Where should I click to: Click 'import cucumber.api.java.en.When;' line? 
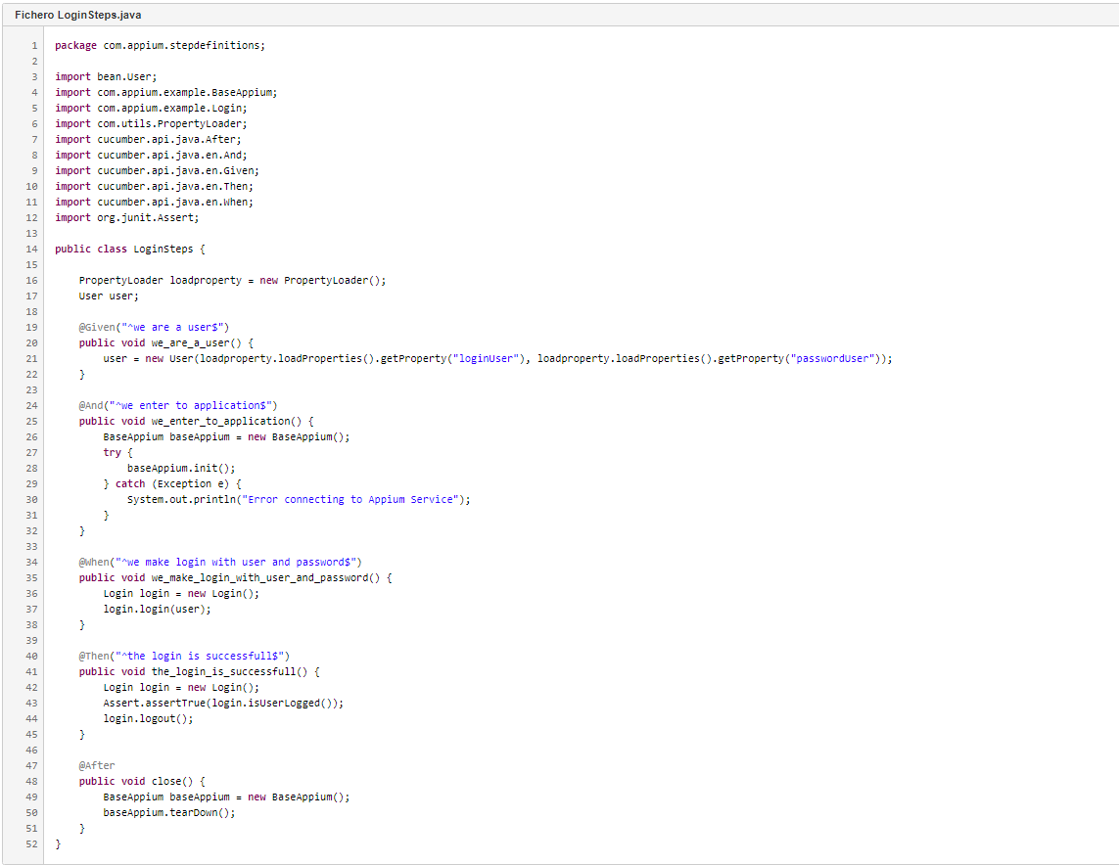[154, 202]
